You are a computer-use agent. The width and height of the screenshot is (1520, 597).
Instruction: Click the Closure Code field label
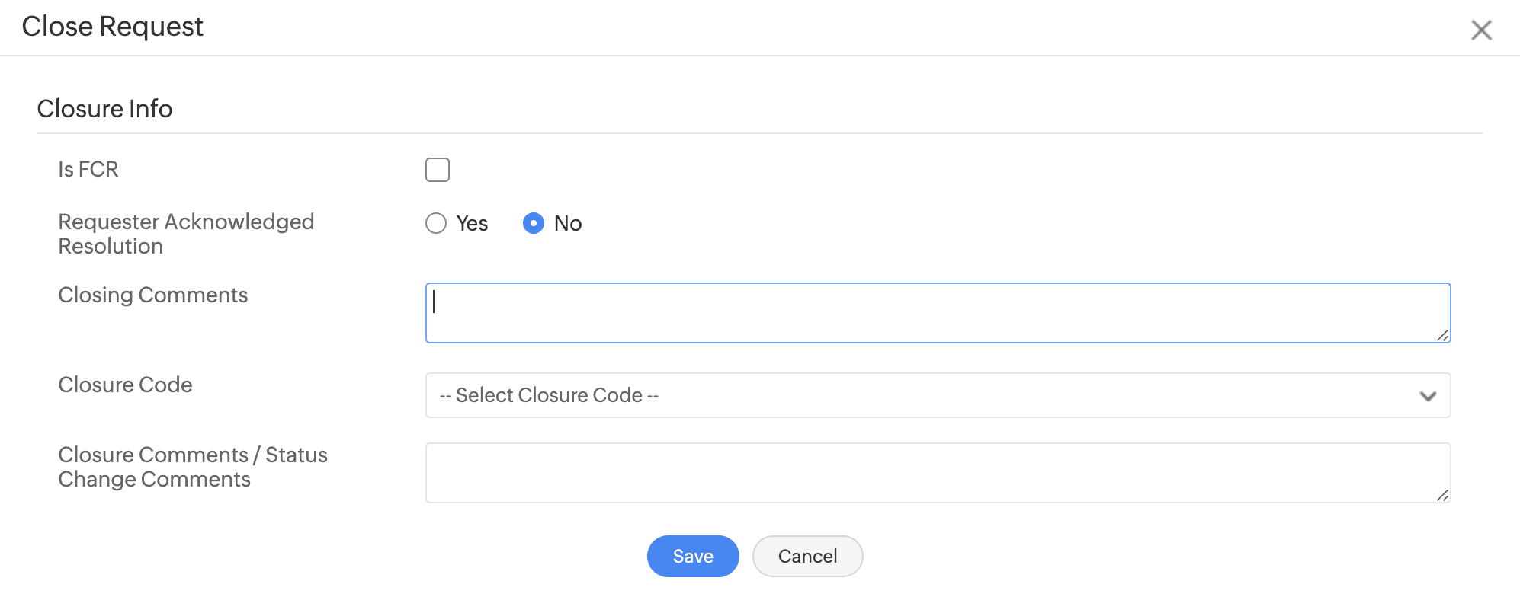125,385
